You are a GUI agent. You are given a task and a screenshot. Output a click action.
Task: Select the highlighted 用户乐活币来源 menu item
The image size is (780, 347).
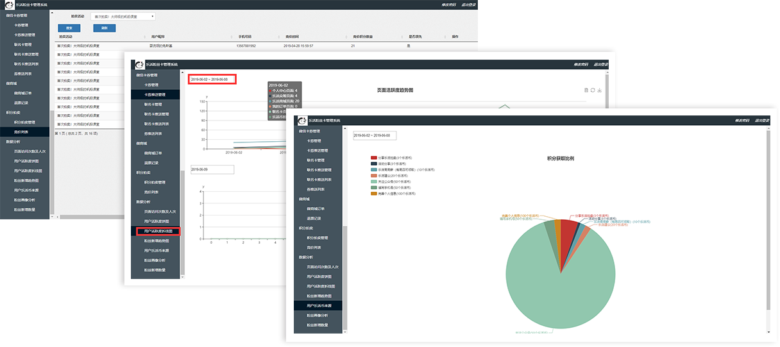tap(319, 306)
